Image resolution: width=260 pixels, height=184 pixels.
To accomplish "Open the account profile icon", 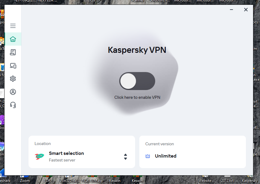I will [13, 92].
